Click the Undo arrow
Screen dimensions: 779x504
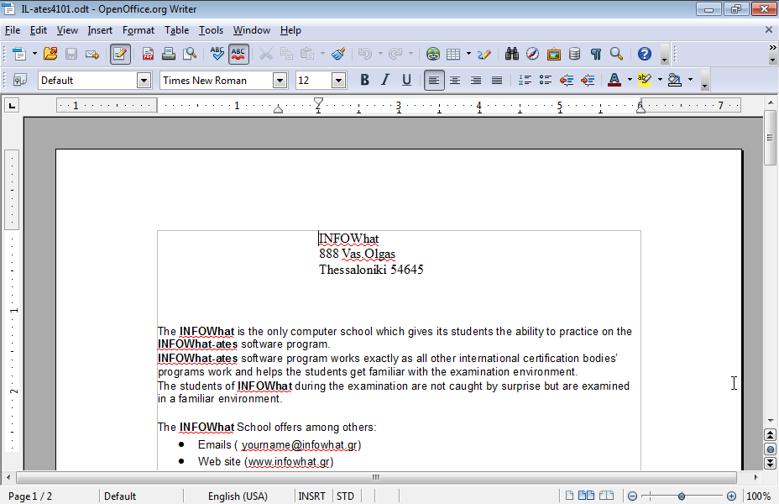pos(365,54)
